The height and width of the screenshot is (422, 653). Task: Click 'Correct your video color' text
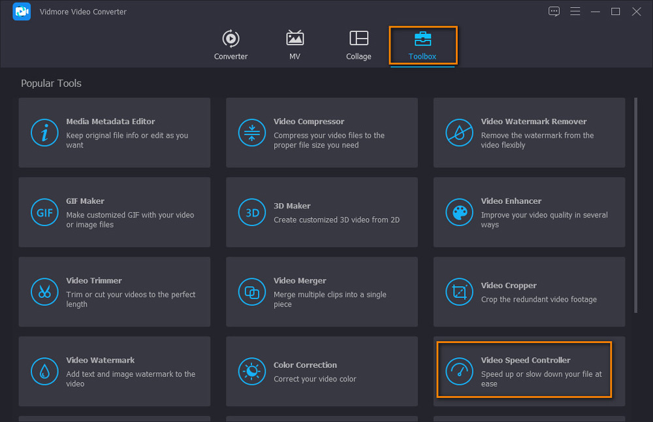(315, 379)
